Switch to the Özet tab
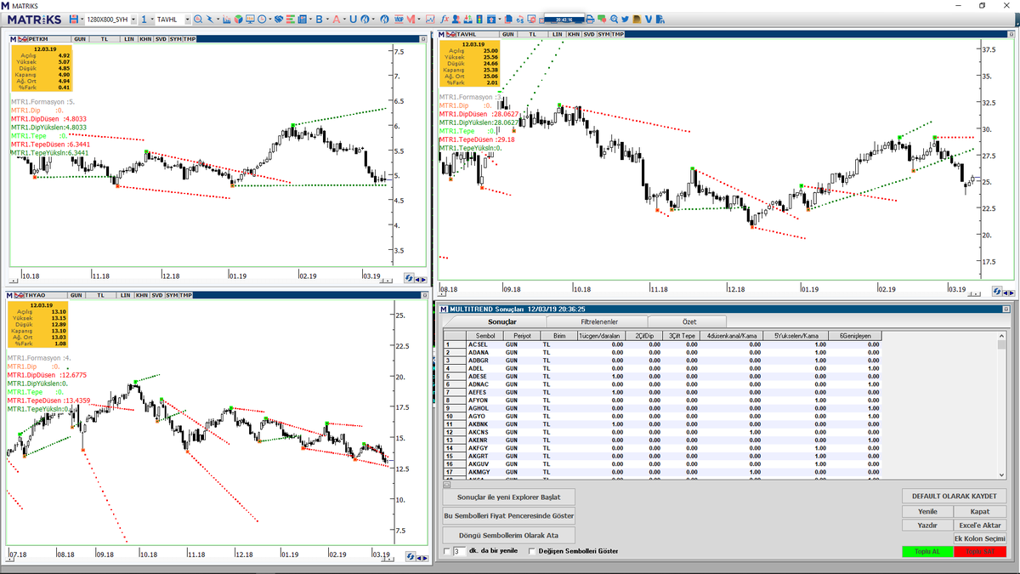 pos(690,322)
